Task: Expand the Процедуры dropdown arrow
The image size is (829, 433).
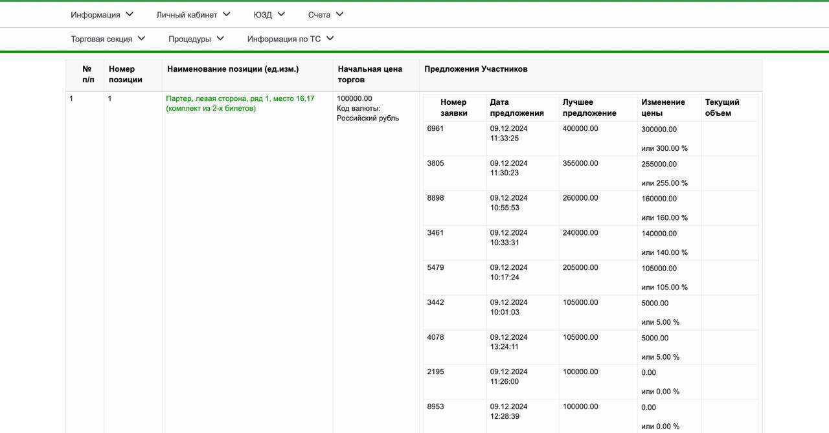Action: tap(220, 38)
